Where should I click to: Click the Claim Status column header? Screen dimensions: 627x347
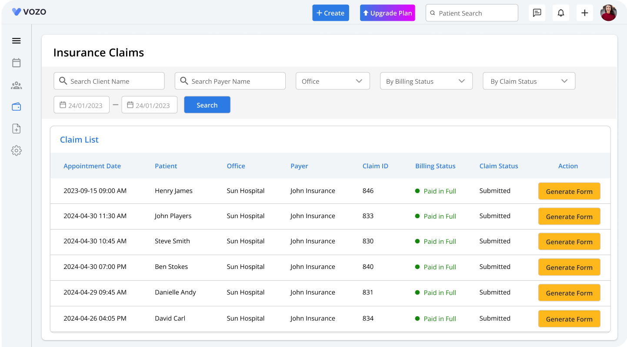[x=499, y=166]
